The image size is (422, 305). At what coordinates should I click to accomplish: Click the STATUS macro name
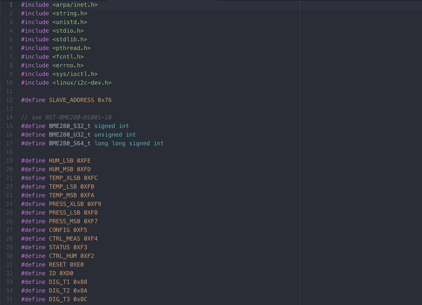pyautogui.click(x=59, y=247)
